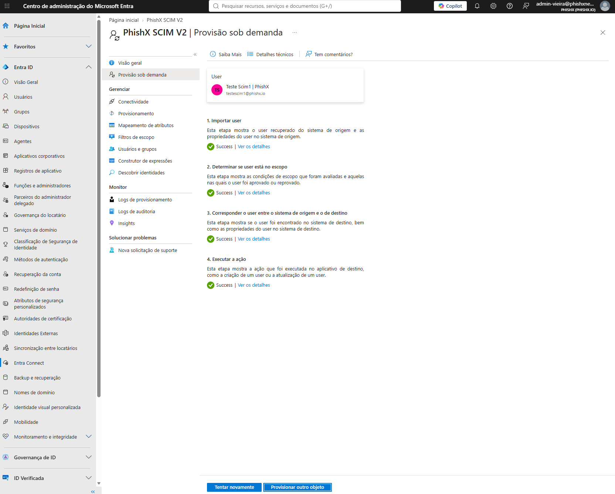Click the Teste Scim1 user card
Image resolution: width=615 pixels, height=494 pixels.
pos(285,85)
